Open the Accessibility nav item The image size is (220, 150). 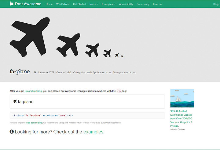click(126, 4)
